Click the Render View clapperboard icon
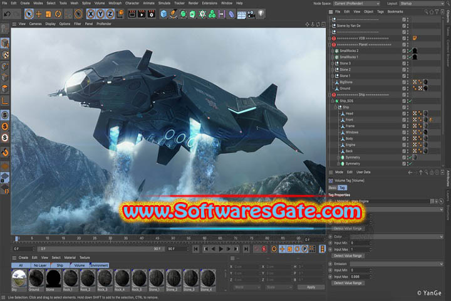 click(132, 14)
